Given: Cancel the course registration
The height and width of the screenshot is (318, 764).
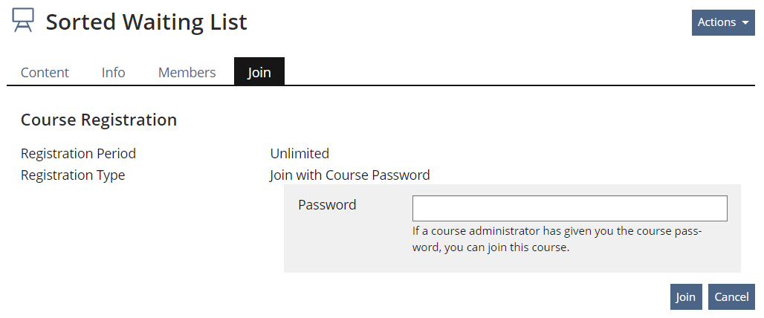Looking at the screenshot, I should pos(731,297).
